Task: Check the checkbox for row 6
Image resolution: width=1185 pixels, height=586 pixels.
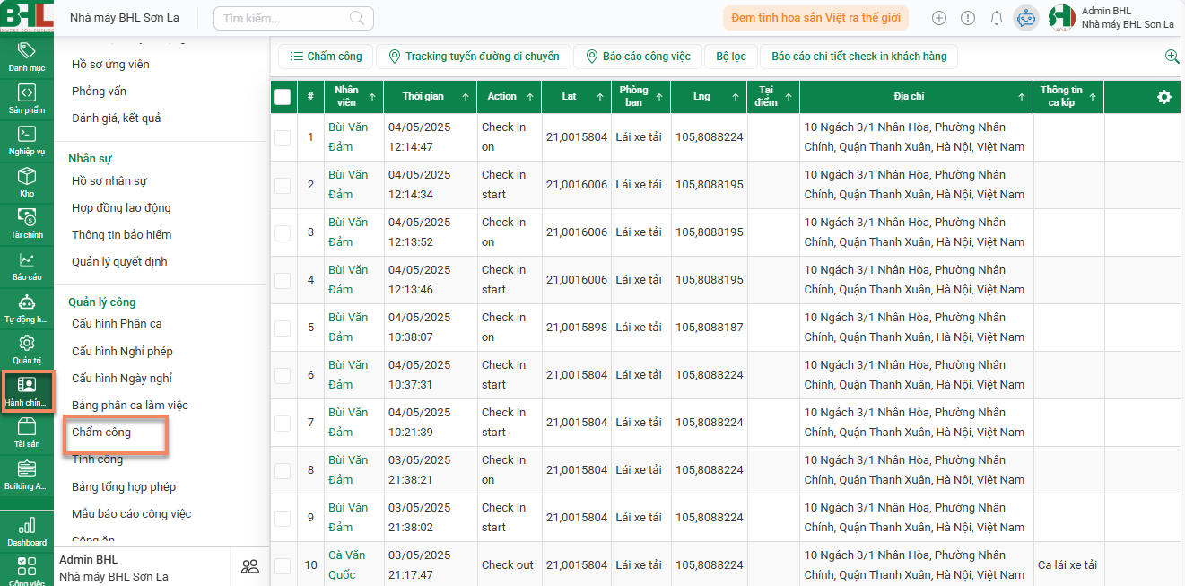Action: pyautogui.click(x=283, y=375)
